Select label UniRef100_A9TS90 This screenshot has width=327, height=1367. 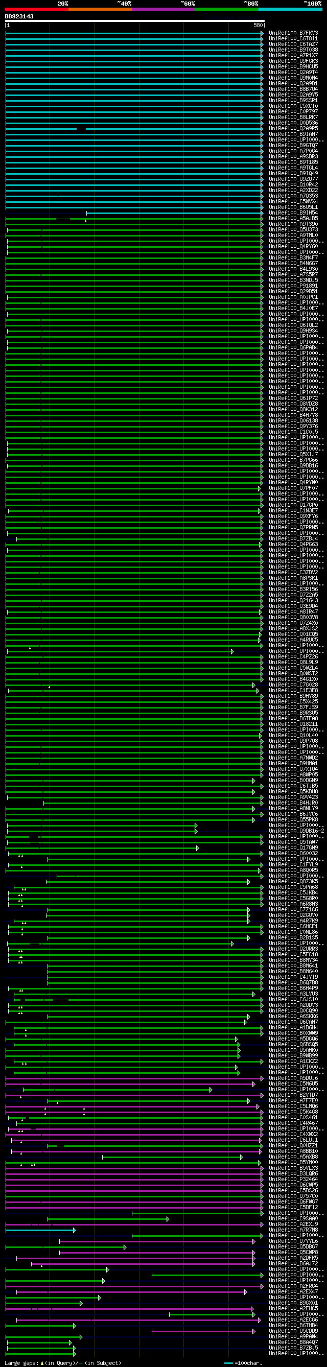click(294, 224)
